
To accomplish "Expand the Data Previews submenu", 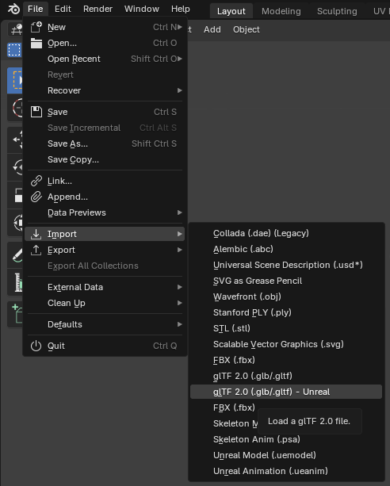I will (105, 212).
